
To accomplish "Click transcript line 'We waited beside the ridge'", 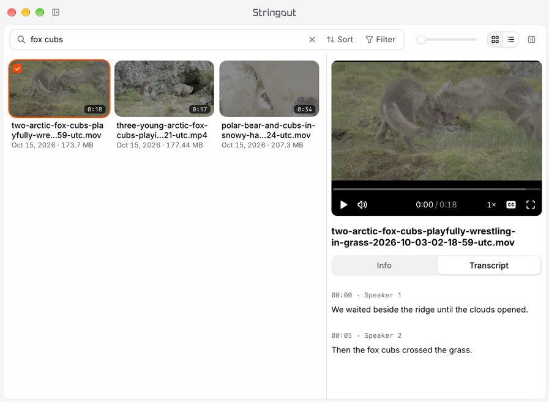I will [429, 310].
